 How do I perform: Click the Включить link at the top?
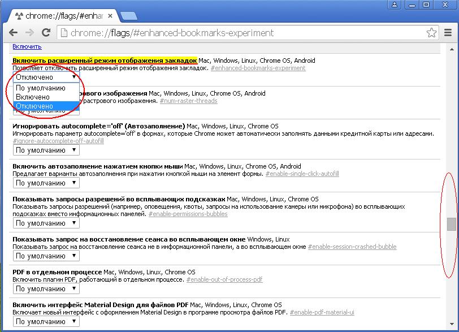(27, 46)
